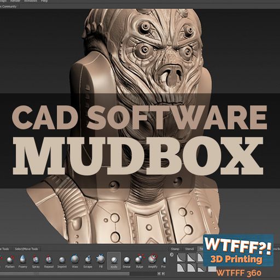Open the Select/Move Tools tab
The height and width of the screenshot is (280, 280).
pos(26,249)
